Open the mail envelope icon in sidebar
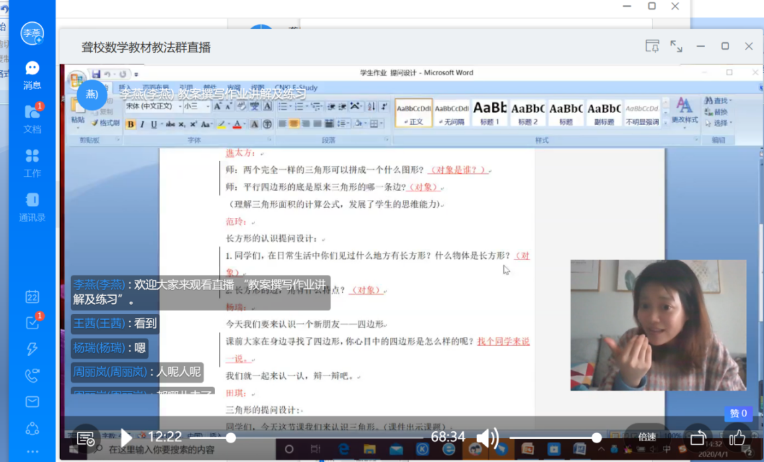The height and width of the screenshot is (462, 764). pos(31,402)
